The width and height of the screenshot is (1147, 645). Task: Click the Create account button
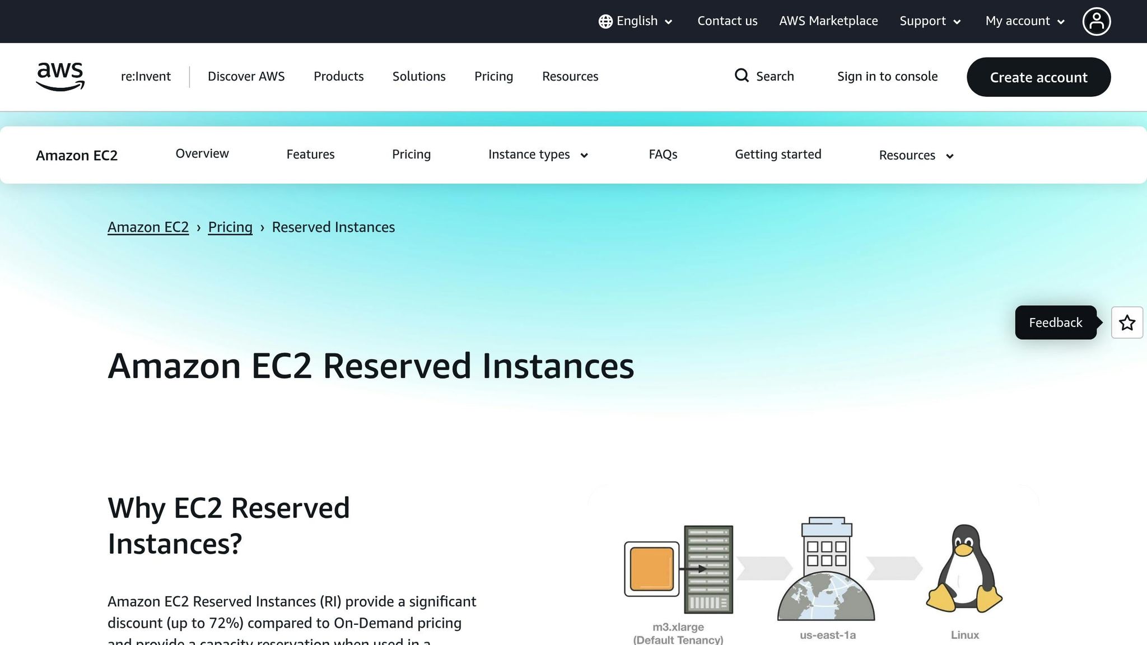pyautogui.click(x=1038, y=77)
